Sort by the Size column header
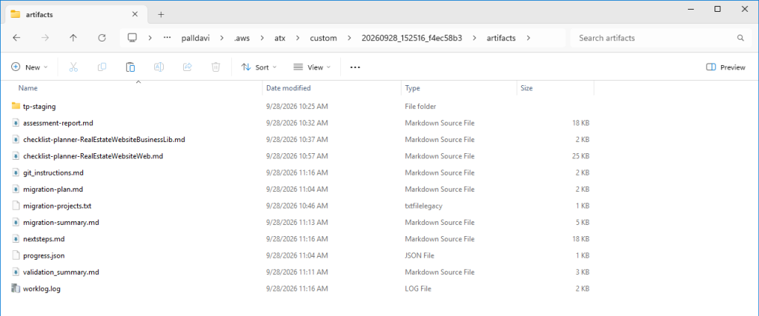This screenshot has height=316, width=759. 526,88
